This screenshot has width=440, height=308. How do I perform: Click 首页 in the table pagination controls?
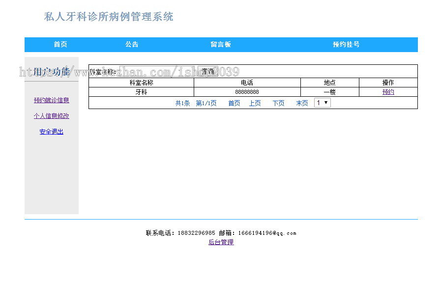[234, 103]
